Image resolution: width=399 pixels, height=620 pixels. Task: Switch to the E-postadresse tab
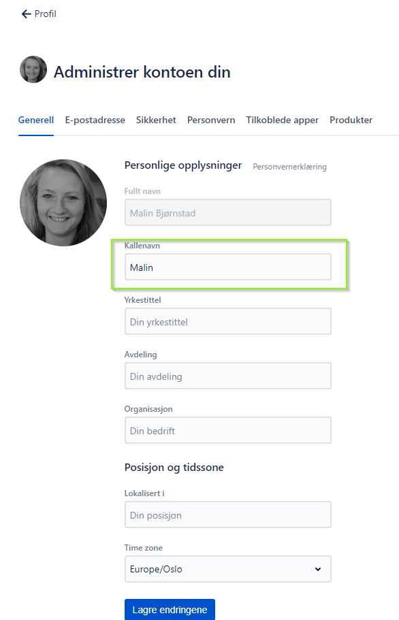(95, 120)
